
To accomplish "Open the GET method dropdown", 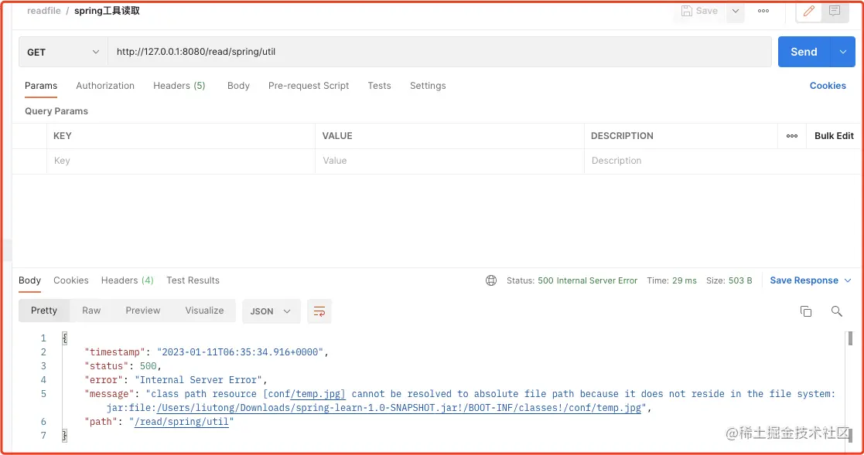I will [x=63, y=53].
